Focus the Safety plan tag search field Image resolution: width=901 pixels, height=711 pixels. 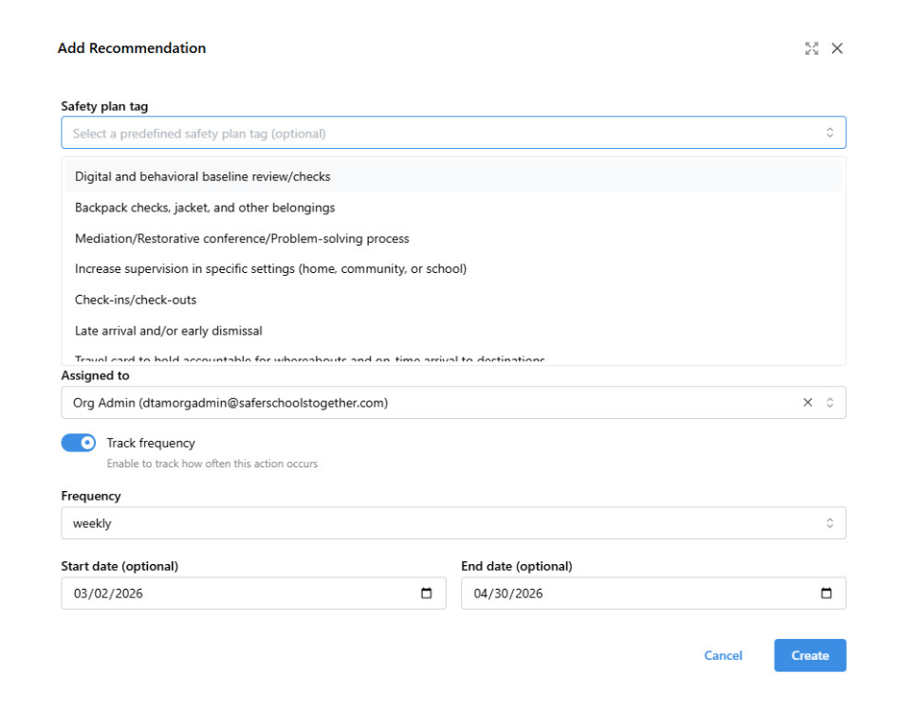coord(436,134)
